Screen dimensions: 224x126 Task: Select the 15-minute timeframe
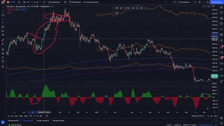click(x=24, y=2)
